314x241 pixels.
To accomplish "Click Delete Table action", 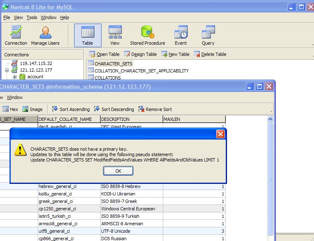I will (x=210, y=54).
